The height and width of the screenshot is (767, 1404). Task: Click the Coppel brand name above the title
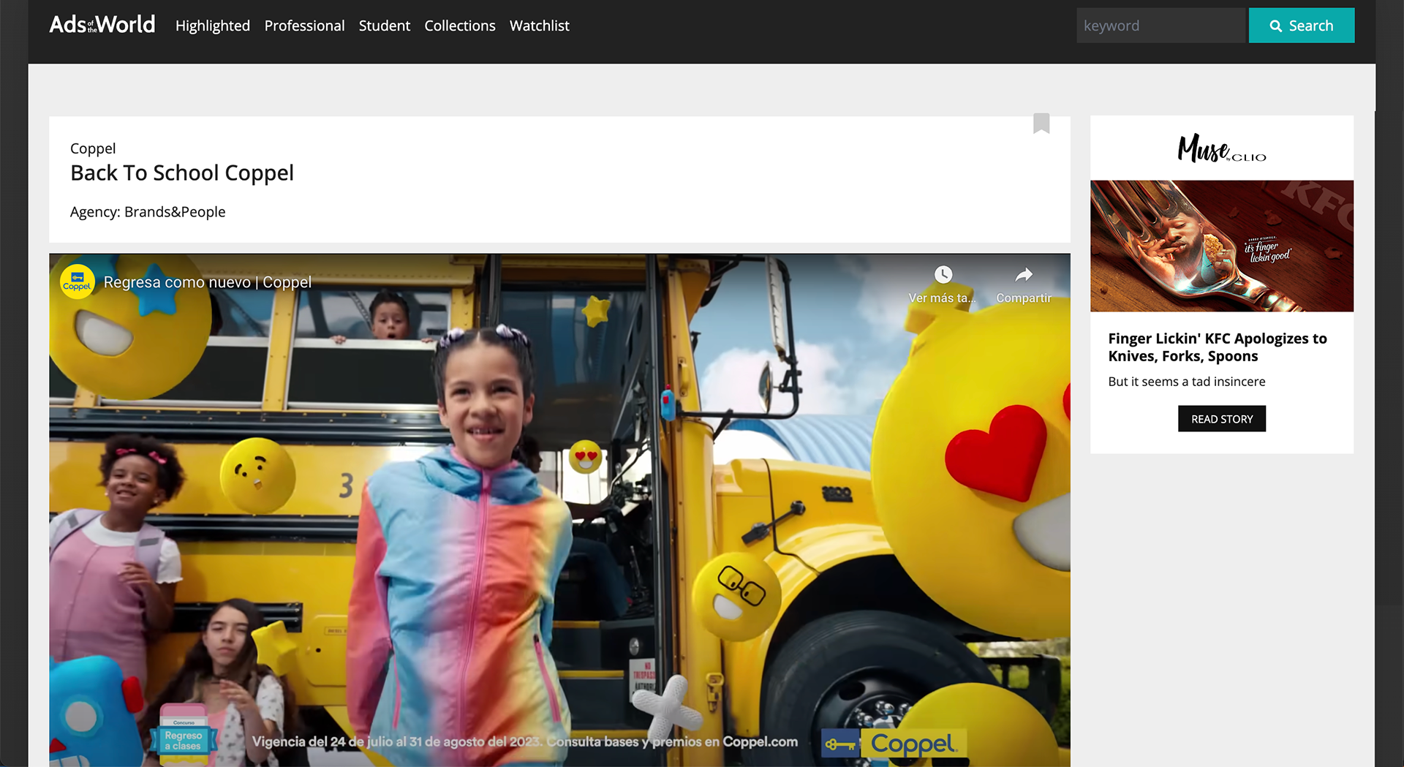click(93, 148)
